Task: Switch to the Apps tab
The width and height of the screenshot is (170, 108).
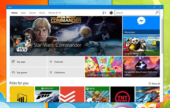Action: pyautogui.click(x=23, y=13)
